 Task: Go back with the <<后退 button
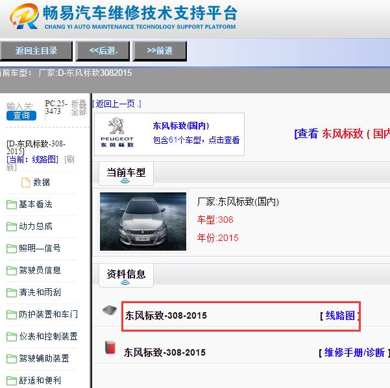103,51
